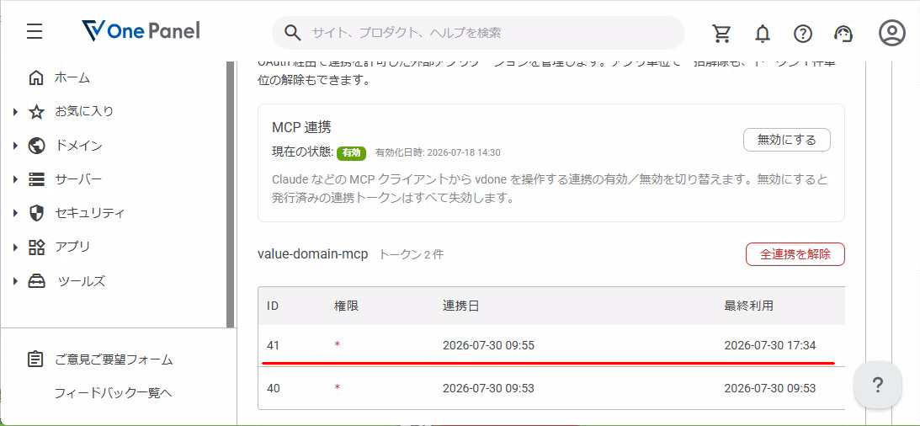Viewport: 920px width, 426px height.
Task: Click the 最終利用 column header
Action: [x=748, y=306]
